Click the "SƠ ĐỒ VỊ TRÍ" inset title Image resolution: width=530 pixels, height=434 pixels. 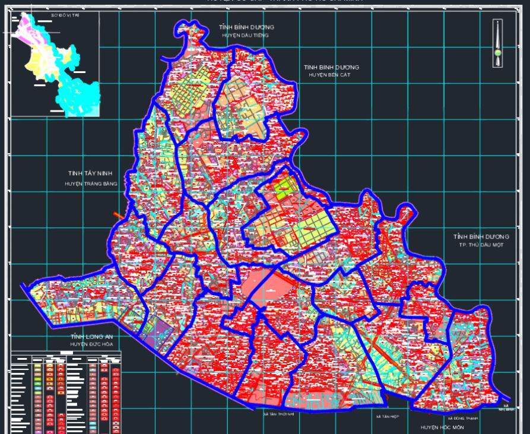[65, 15]
